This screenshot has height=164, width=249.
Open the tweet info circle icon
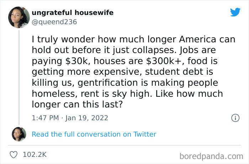point(235,118)
